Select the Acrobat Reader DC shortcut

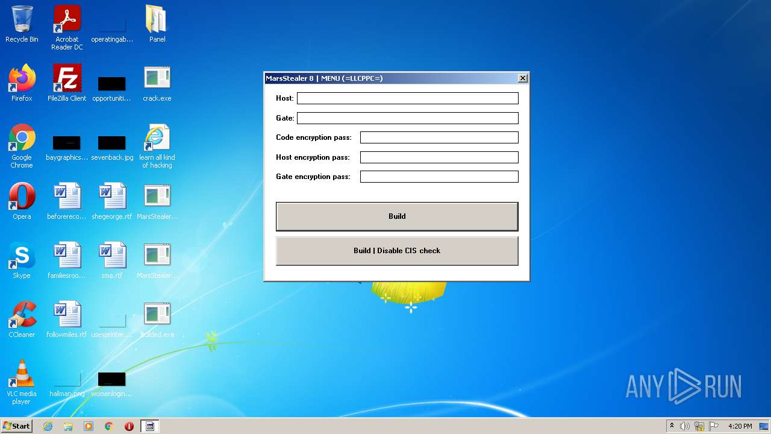click(67, 28)
